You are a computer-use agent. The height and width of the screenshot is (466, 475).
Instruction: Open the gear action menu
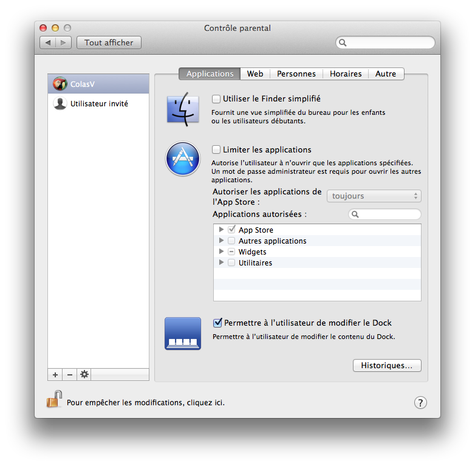pos(84,375)
